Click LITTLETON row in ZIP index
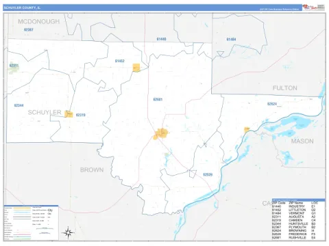 294,210
